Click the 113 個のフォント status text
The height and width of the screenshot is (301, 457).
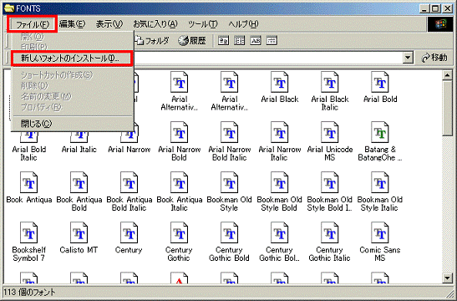pyautogui.click(x=29, y=292)
